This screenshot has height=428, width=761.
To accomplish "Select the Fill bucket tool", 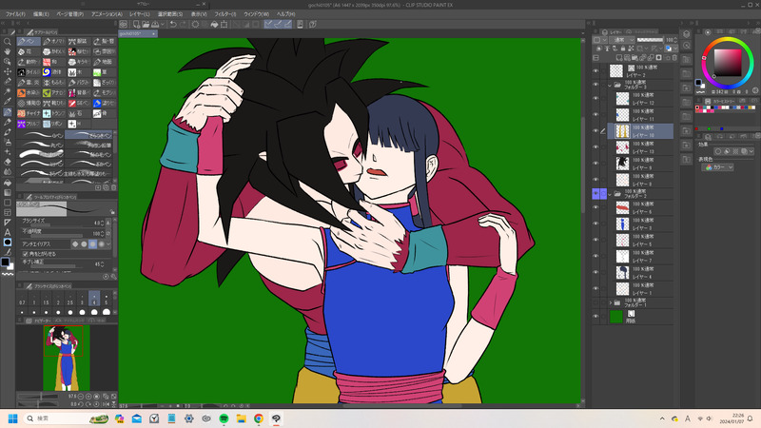I will pos(8,182).
